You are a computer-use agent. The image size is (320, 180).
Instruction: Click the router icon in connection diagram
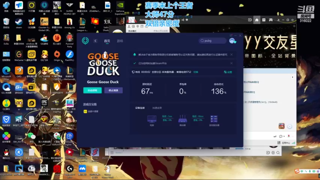click(182, 119)
